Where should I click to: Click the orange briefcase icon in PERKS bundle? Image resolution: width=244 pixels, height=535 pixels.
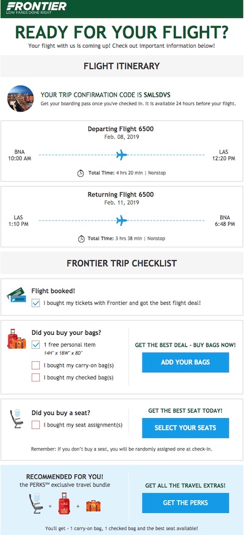pyautogui.click(x=93, y=506)
